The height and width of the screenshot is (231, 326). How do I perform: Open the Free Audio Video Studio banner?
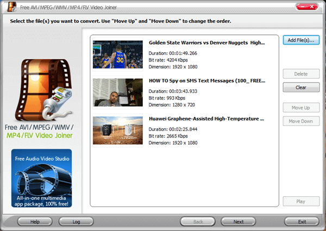(x=42, y=178)
